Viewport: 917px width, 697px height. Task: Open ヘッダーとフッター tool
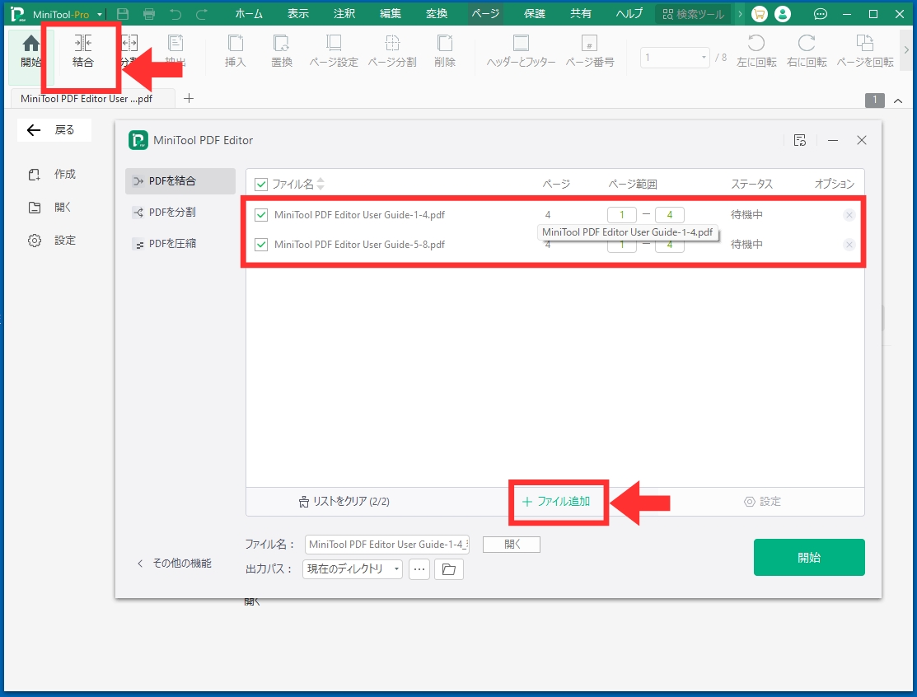521,51
